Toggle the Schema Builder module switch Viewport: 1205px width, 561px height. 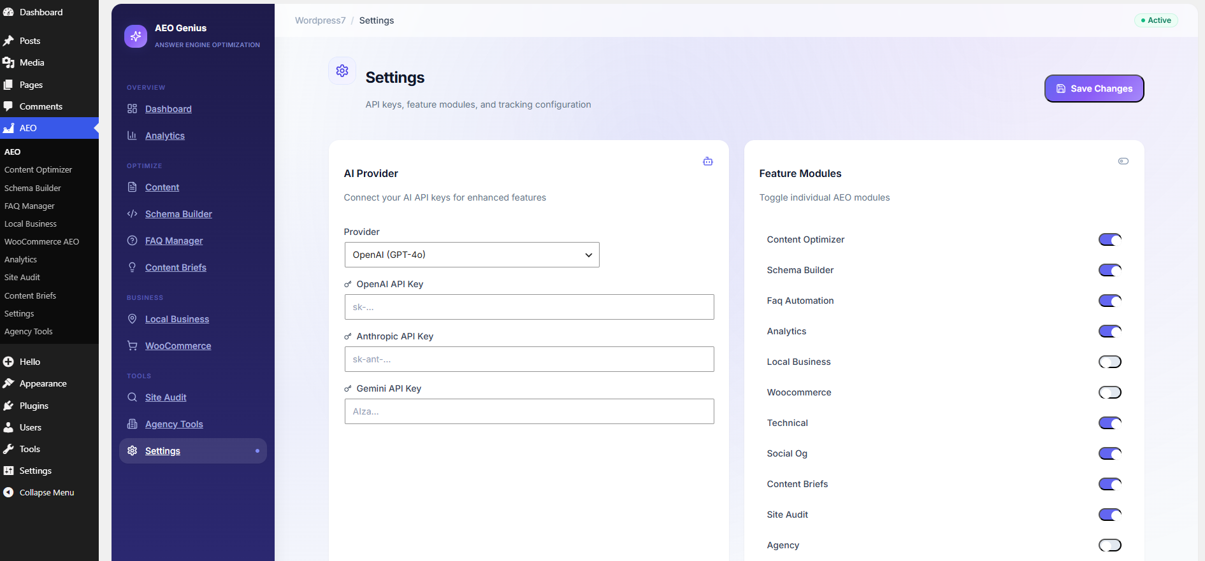click(x=1110, y=270)
